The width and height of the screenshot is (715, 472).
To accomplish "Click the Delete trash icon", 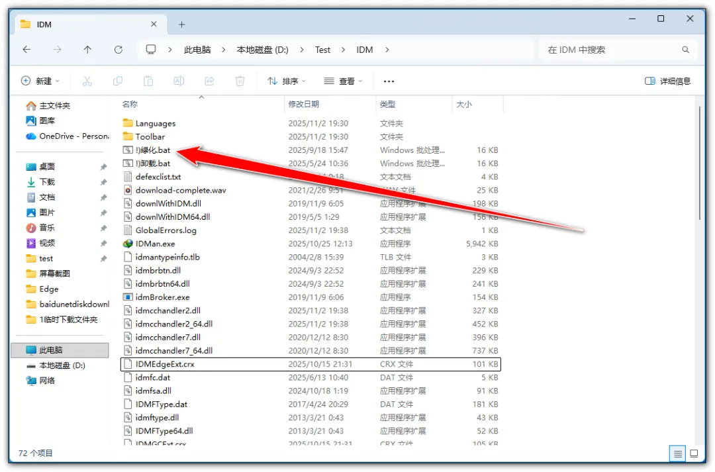I will [240, 81].
